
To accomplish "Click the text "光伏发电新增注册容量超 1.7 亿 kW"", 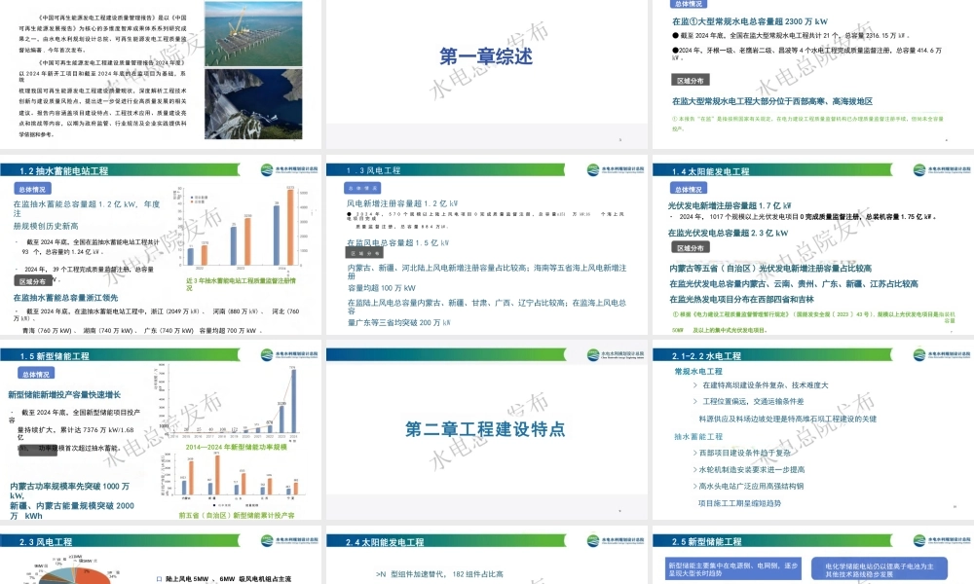I will (730, 205).
